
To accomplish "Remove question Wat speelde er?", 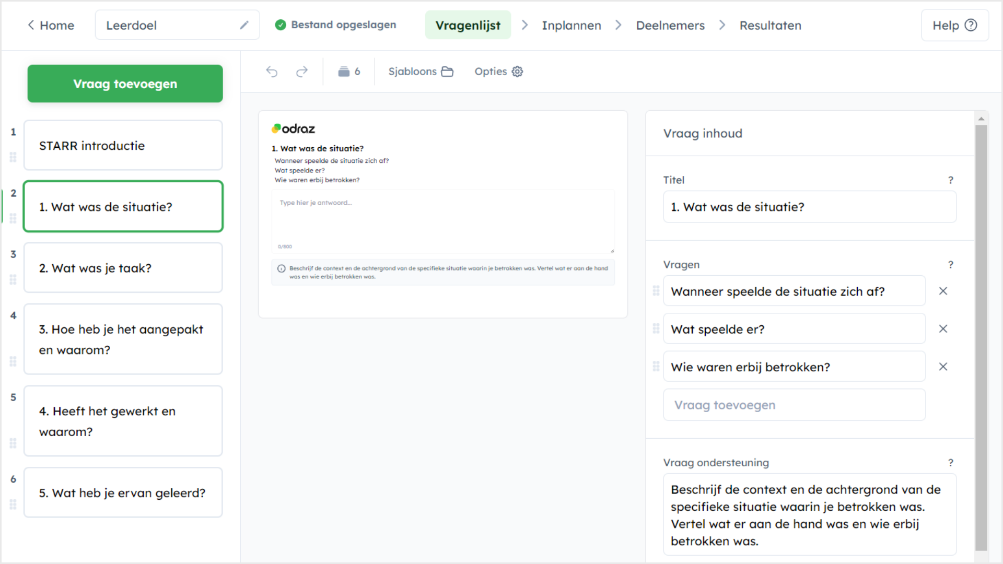I will click(943, 329).
